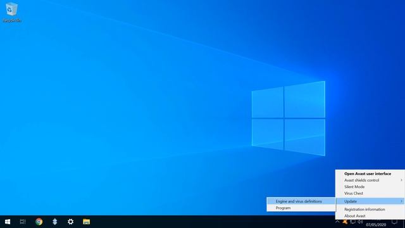The height and width of the screenshot is (228, 405).
Task: Open the Virus Chest menu entry
Action: click(x=370, y=193)
